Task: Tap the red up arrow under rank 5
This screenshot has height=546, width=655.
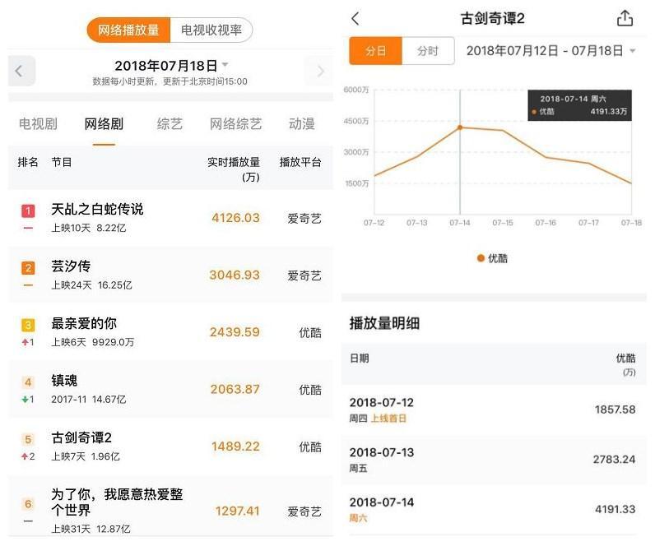Action: [25, 456]
